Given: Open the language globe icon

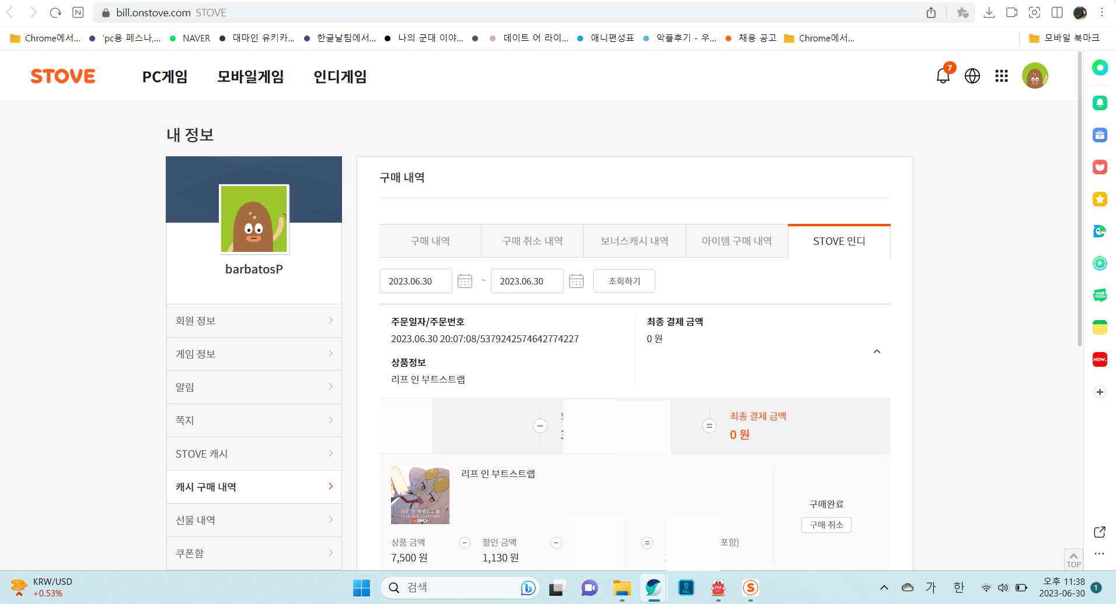Looking at the screenshot, I should (972, 76).
